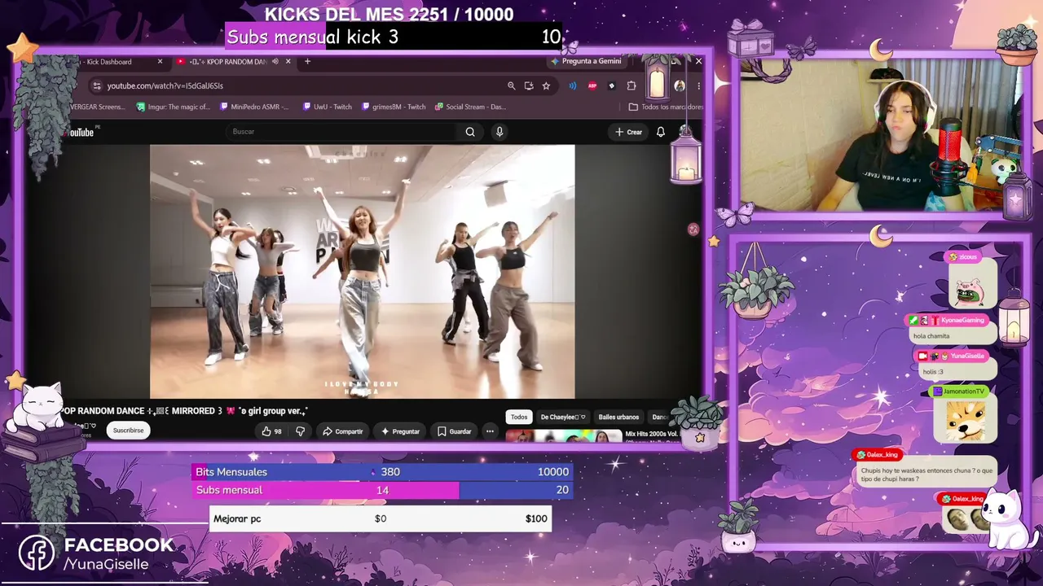
Task: Open the Extensions puzzle-piece menu
Action: click(632, 85)
